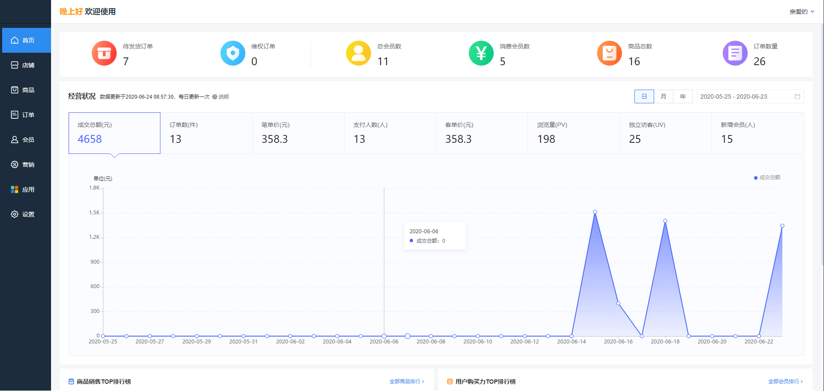Expand the 亲爱的 user dropdown
This screenshot has height=391, width=824.
pos(802,12)
